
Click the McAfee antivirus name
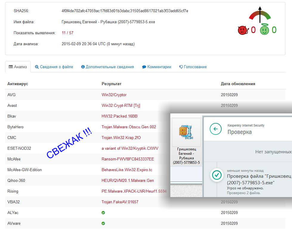click(14, 159)
